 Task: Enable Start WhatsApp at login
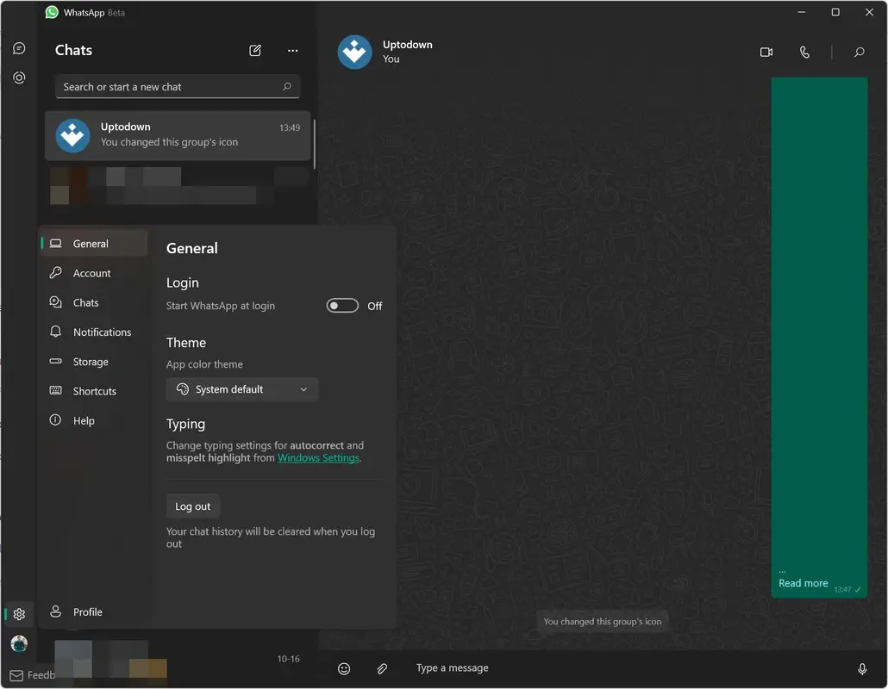342,305
